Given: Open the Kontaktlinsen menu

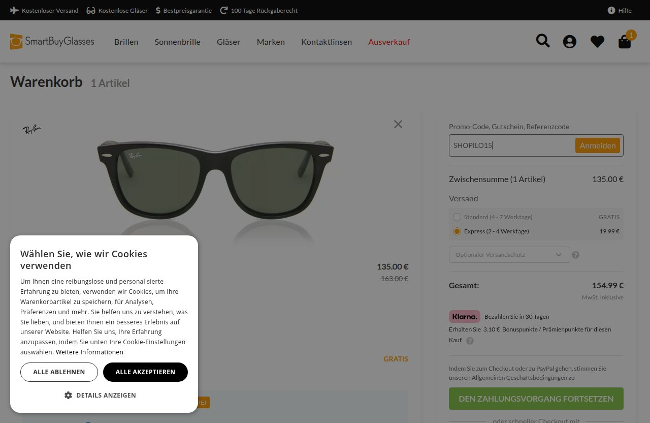Looking at the screenshot, I should (327, 42).
